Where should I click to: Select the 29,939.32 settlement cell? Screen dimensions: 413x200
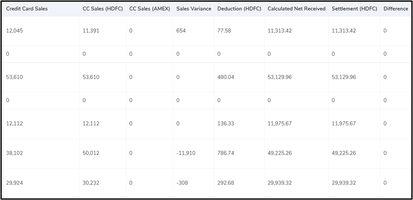pyautogui.click(x=344, y=183)
